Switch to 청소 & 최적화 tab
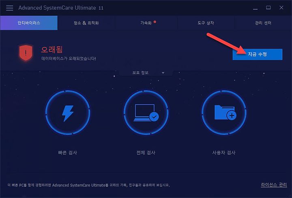Viewport: 292px width, 198px height. (86, 23)
